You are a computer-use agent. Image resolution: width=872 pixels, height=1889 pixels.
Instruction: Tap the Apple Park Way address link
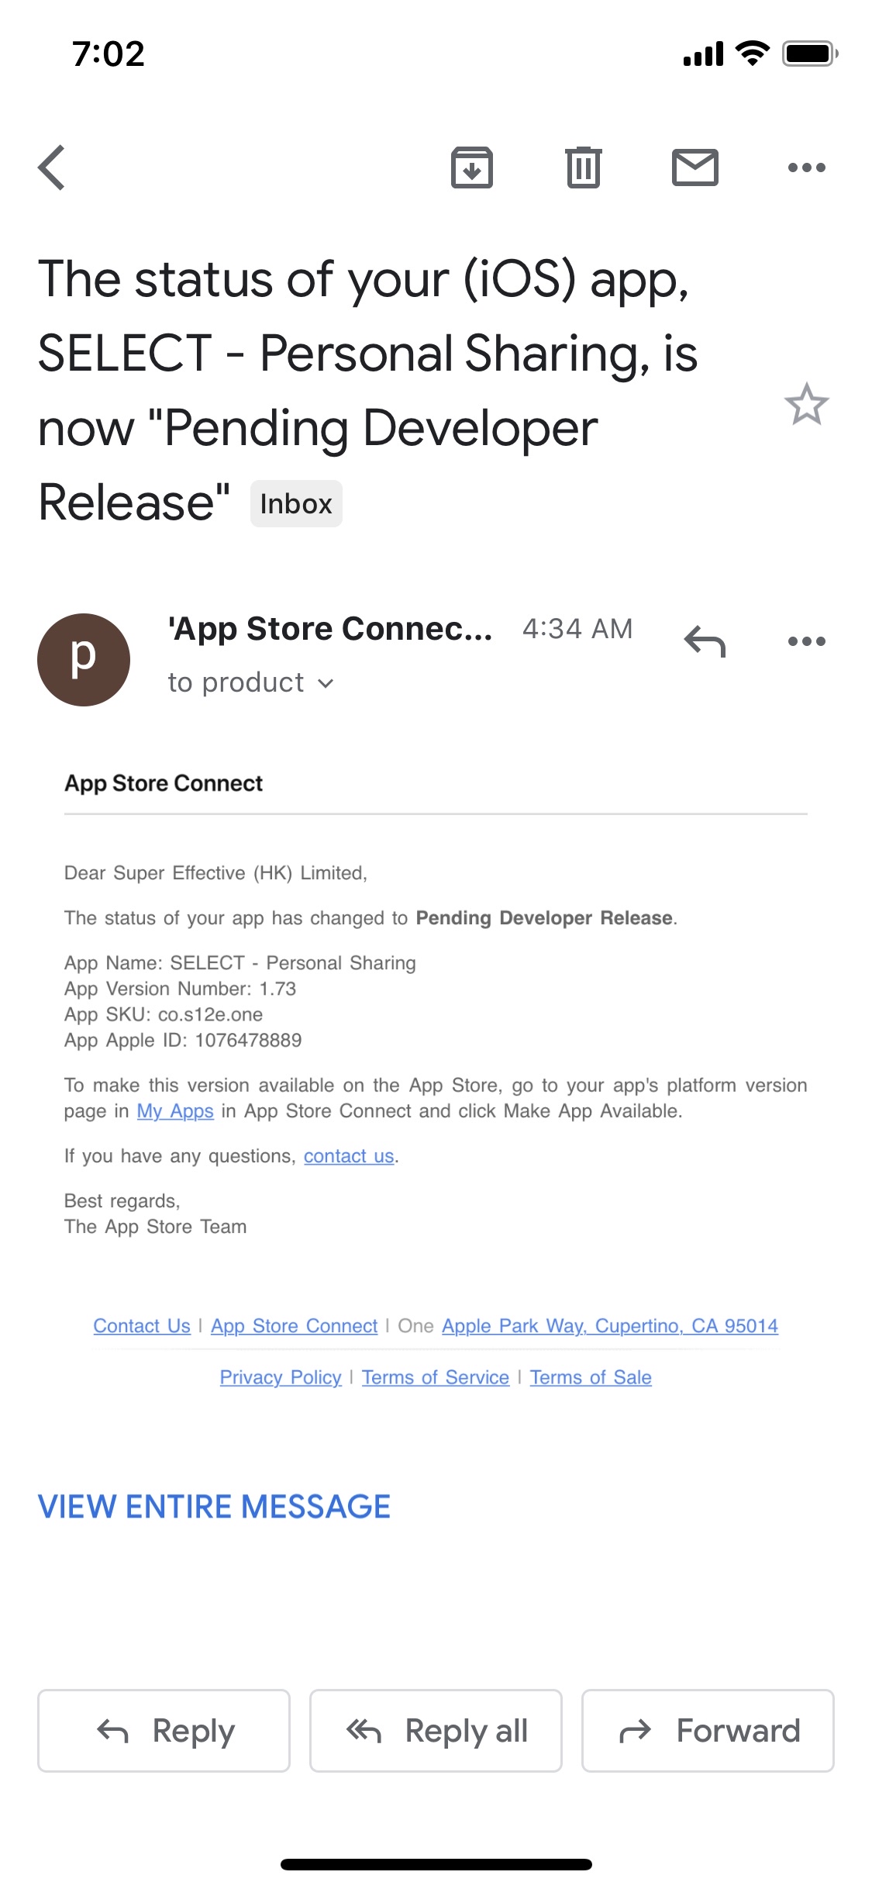click(609, 1326)
